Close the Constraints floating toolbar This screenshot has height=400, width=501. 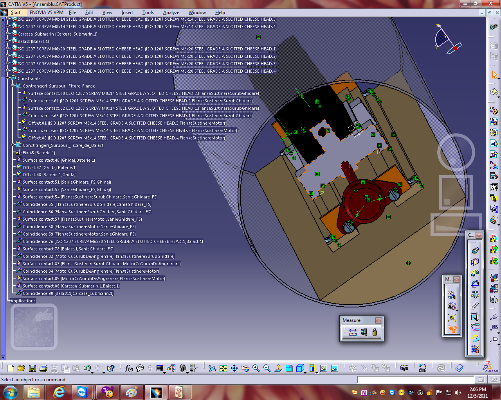(x=479, y=235)
